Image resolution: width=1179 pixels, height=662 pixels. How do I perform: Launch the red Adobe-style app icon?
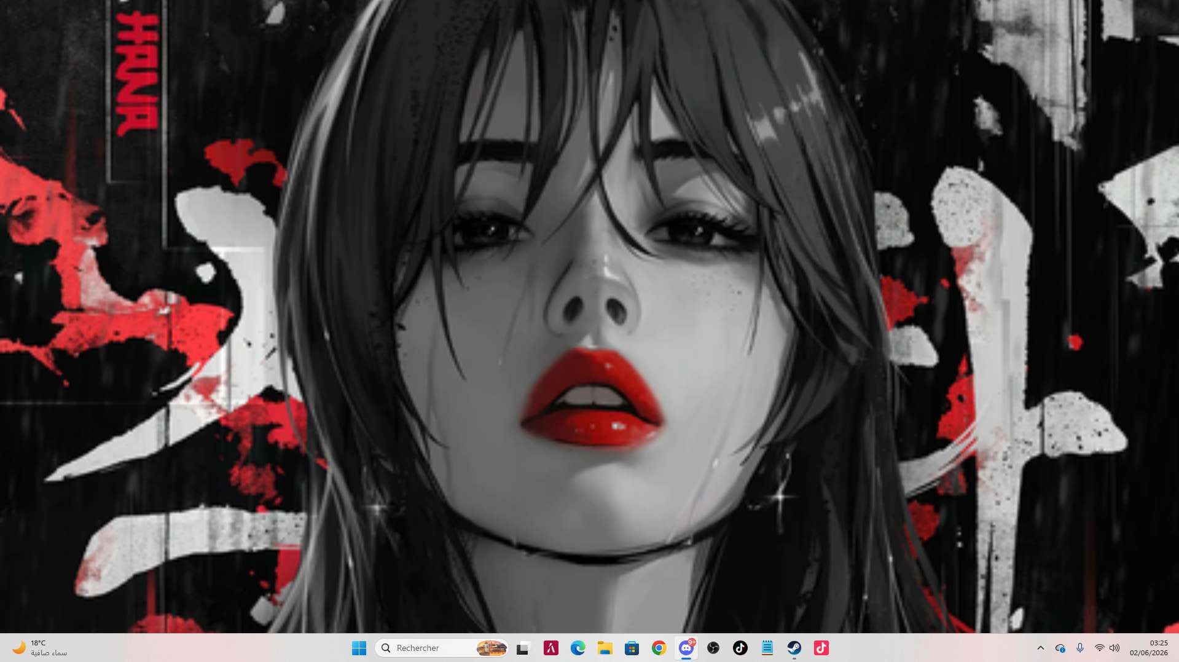click(550, 648)
